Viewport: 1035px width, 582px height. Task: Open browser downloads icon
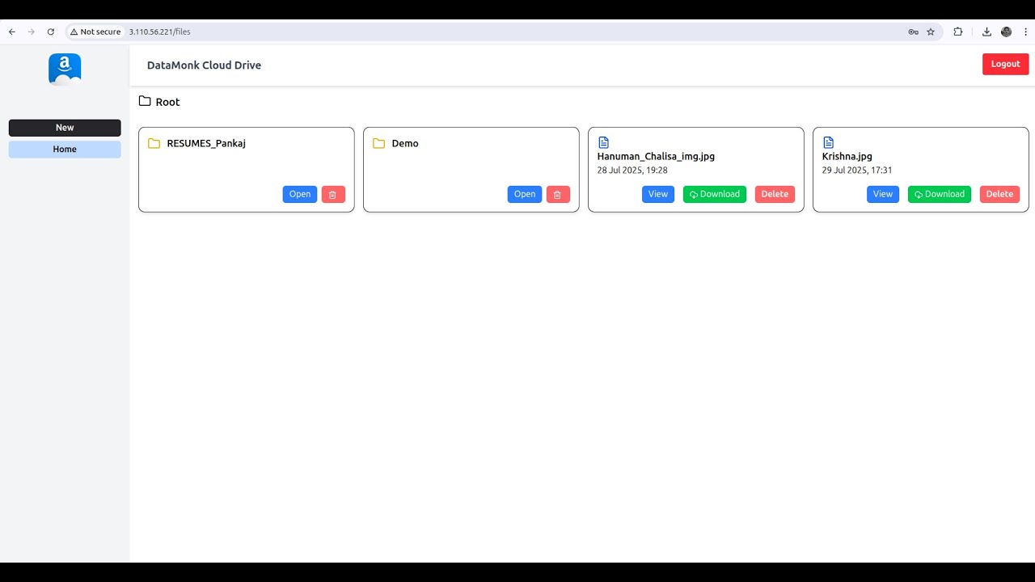coord(986,32)
